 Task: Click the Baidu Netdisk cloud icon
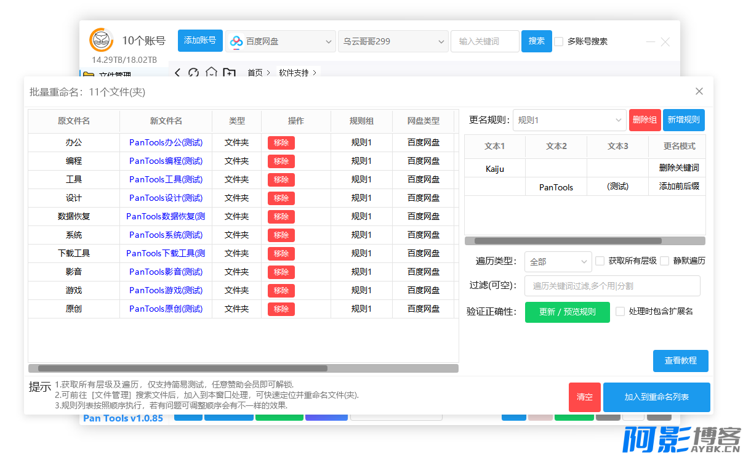point(236,41)
